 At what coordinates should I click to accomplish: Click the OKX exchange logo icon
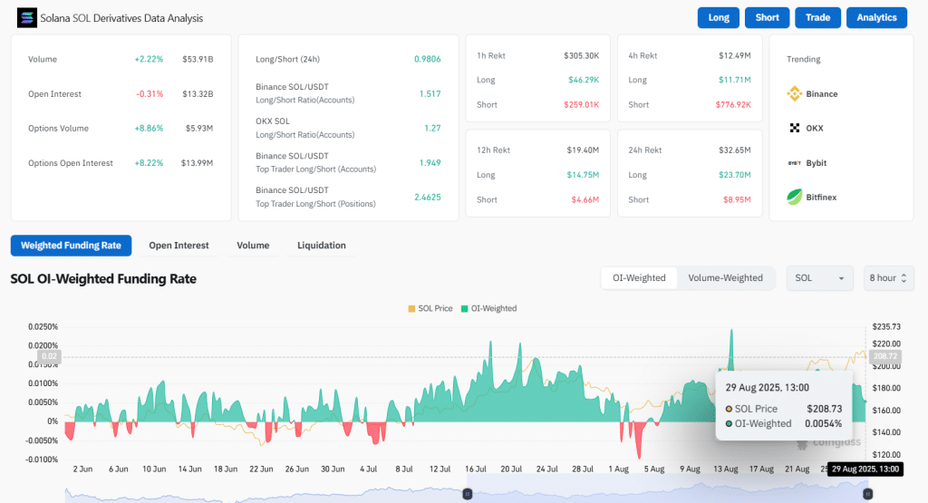click(x=795, y=129)
